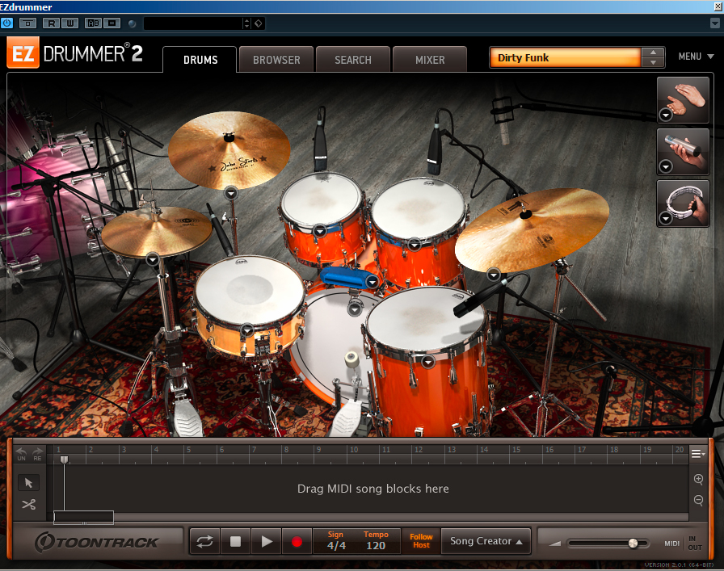Click the undo arrow
This screenshot has width=724, height=571.
click(21, 453)
